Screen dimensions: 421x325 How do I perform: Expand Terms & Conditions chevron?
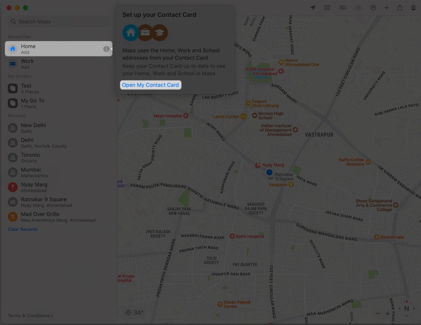point(52,316)
